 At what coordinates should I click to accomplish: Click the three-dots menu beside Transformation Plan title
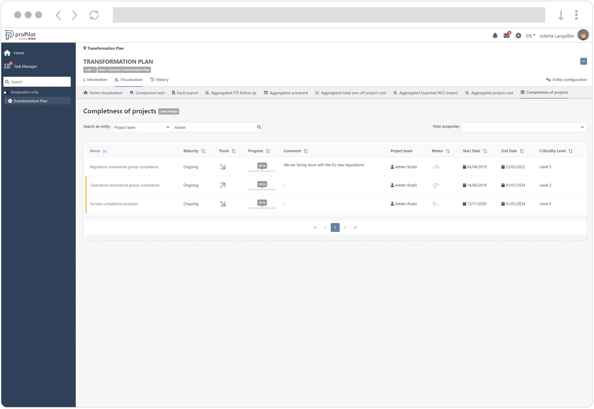[x=583, y=61]
